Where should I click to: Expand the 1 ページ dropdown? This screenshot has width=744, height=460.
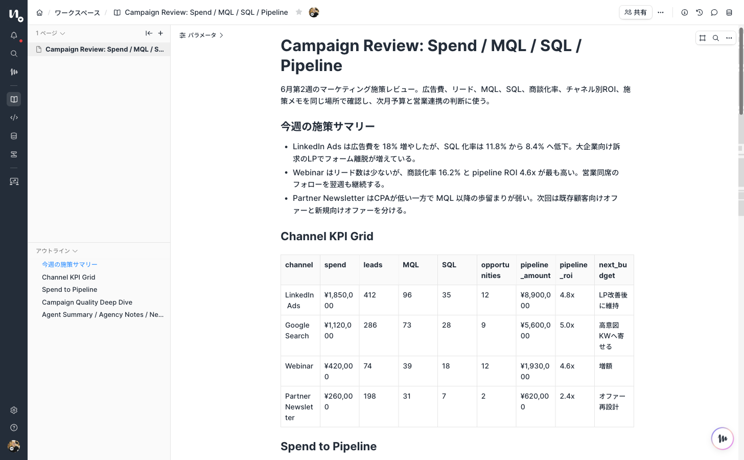pyautogui.click(x=50, y=33)
